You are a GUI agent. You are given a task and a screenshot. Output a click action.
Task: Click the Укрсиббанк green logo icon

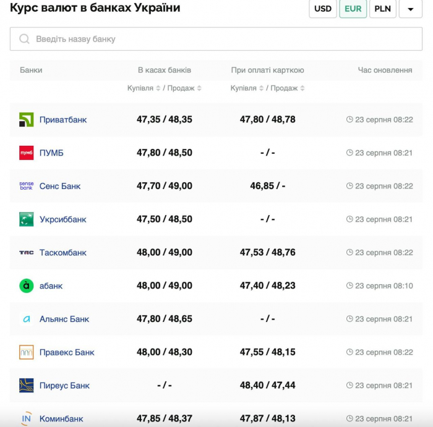point(26,219)
